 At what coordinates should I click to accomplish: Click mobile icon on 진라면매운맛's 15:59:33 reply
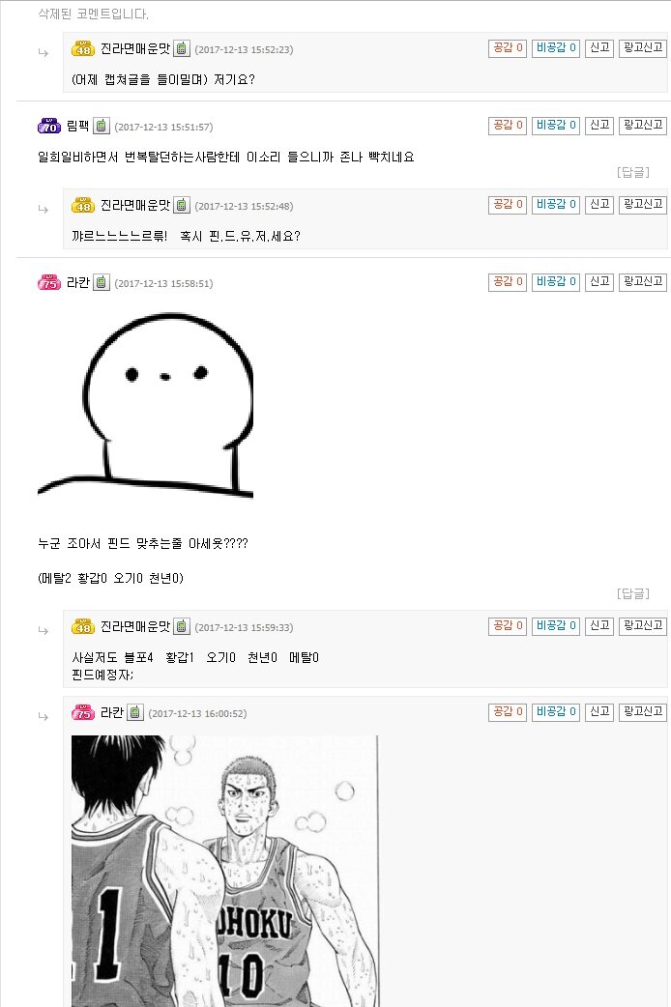pos(182,626)
